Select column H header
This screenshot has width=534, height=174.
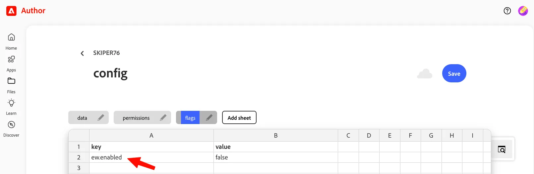pyautogui.click(x=452, y=135)
